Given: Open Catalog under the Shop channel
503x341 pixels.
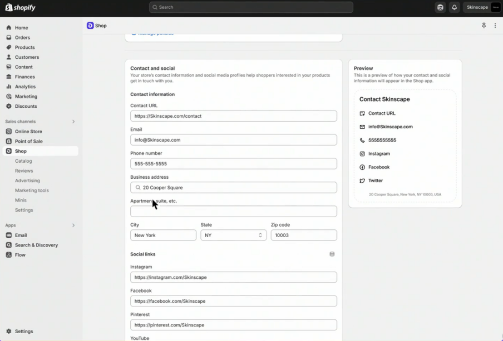Looking at the screenshot, I should 23,161.
